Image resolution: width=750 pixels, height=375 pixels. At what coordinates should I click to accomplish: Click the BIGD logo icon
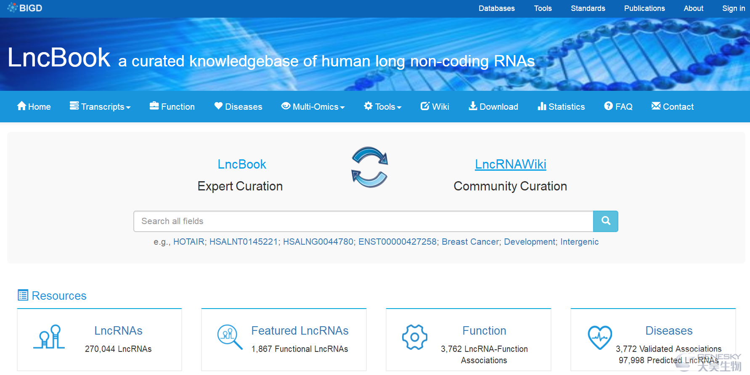pos(12,8)
